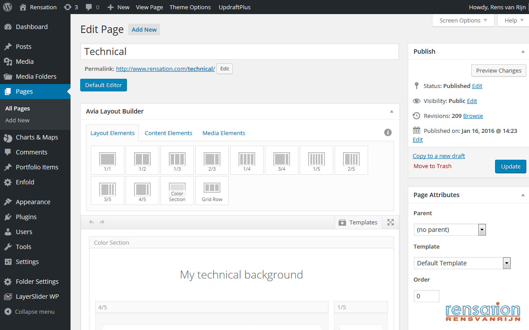Click the Update button
The height and width of the screenshot is (330, 529).
[x=510, y=166]
